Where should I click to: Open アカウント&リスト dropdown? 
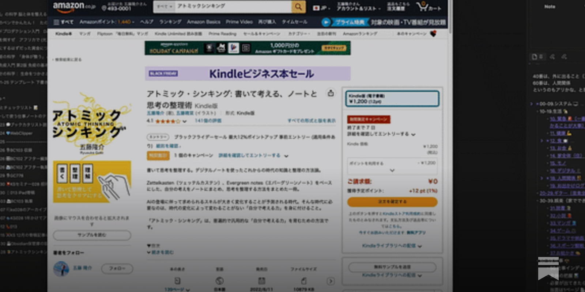point(358,7)
